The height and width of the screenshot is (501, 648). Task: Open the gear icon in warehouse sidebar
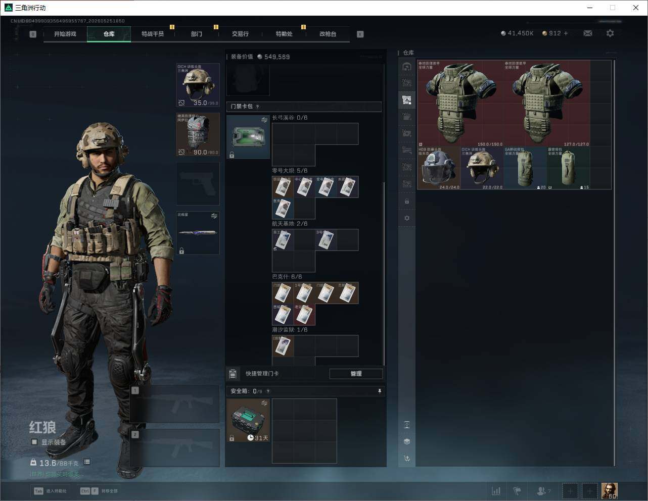point(406,218)
